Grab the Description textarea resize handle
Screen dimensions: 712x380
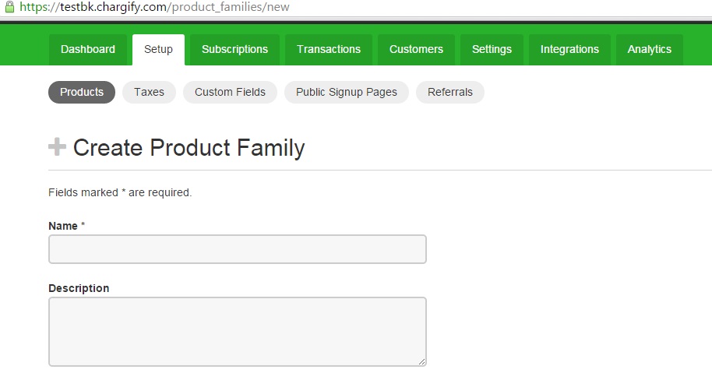422,362
